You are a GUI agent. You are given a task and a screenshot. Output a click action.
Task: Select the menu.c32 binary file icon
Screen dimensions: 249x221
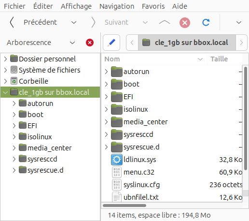117,172
